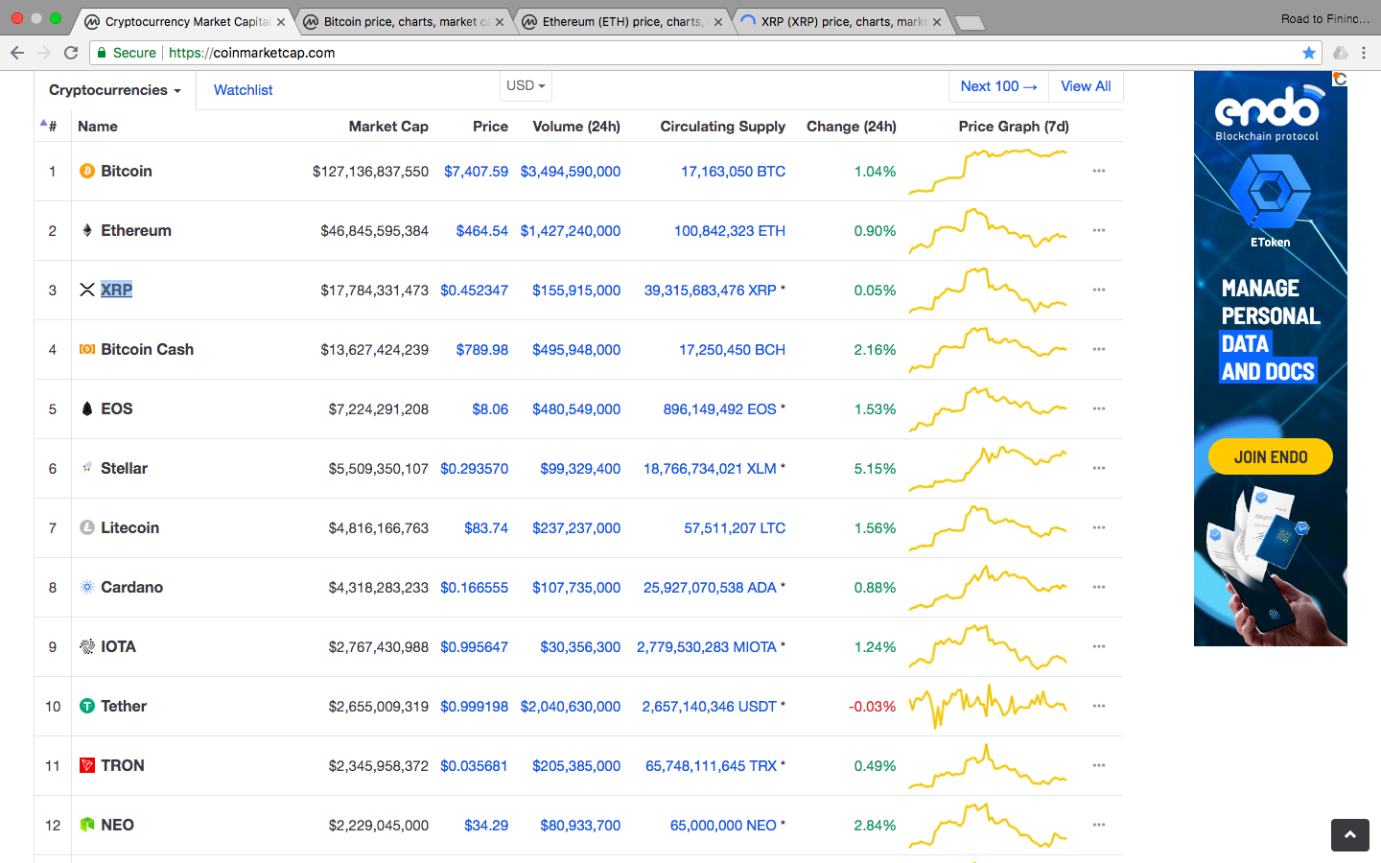This screenshot has height=863, width=1381.
Task: Open the Bitcoin Cash name link
Action: (x=148, y=350)
